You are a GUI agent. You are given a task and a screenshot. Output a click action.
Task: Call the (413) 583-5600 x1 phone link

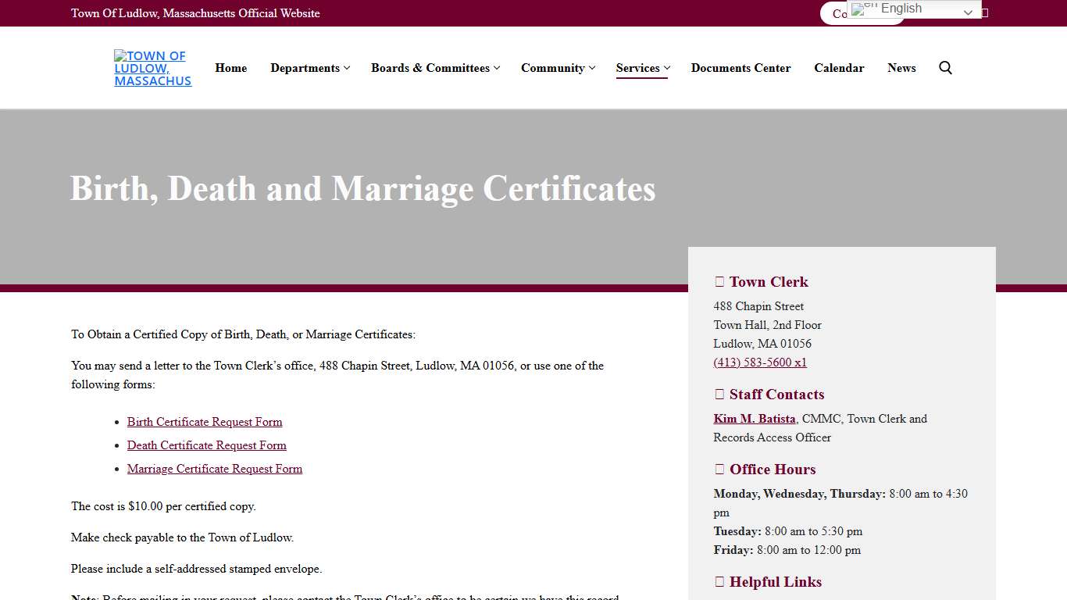pyautogui.click(x=759, y=362)
